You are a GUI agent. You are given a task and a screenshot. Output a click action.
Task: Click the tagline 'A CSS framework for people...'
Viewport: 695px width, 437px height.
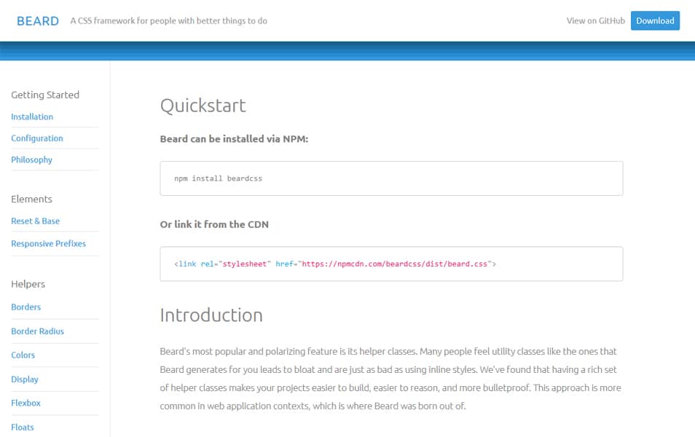(x=168, y=21)
